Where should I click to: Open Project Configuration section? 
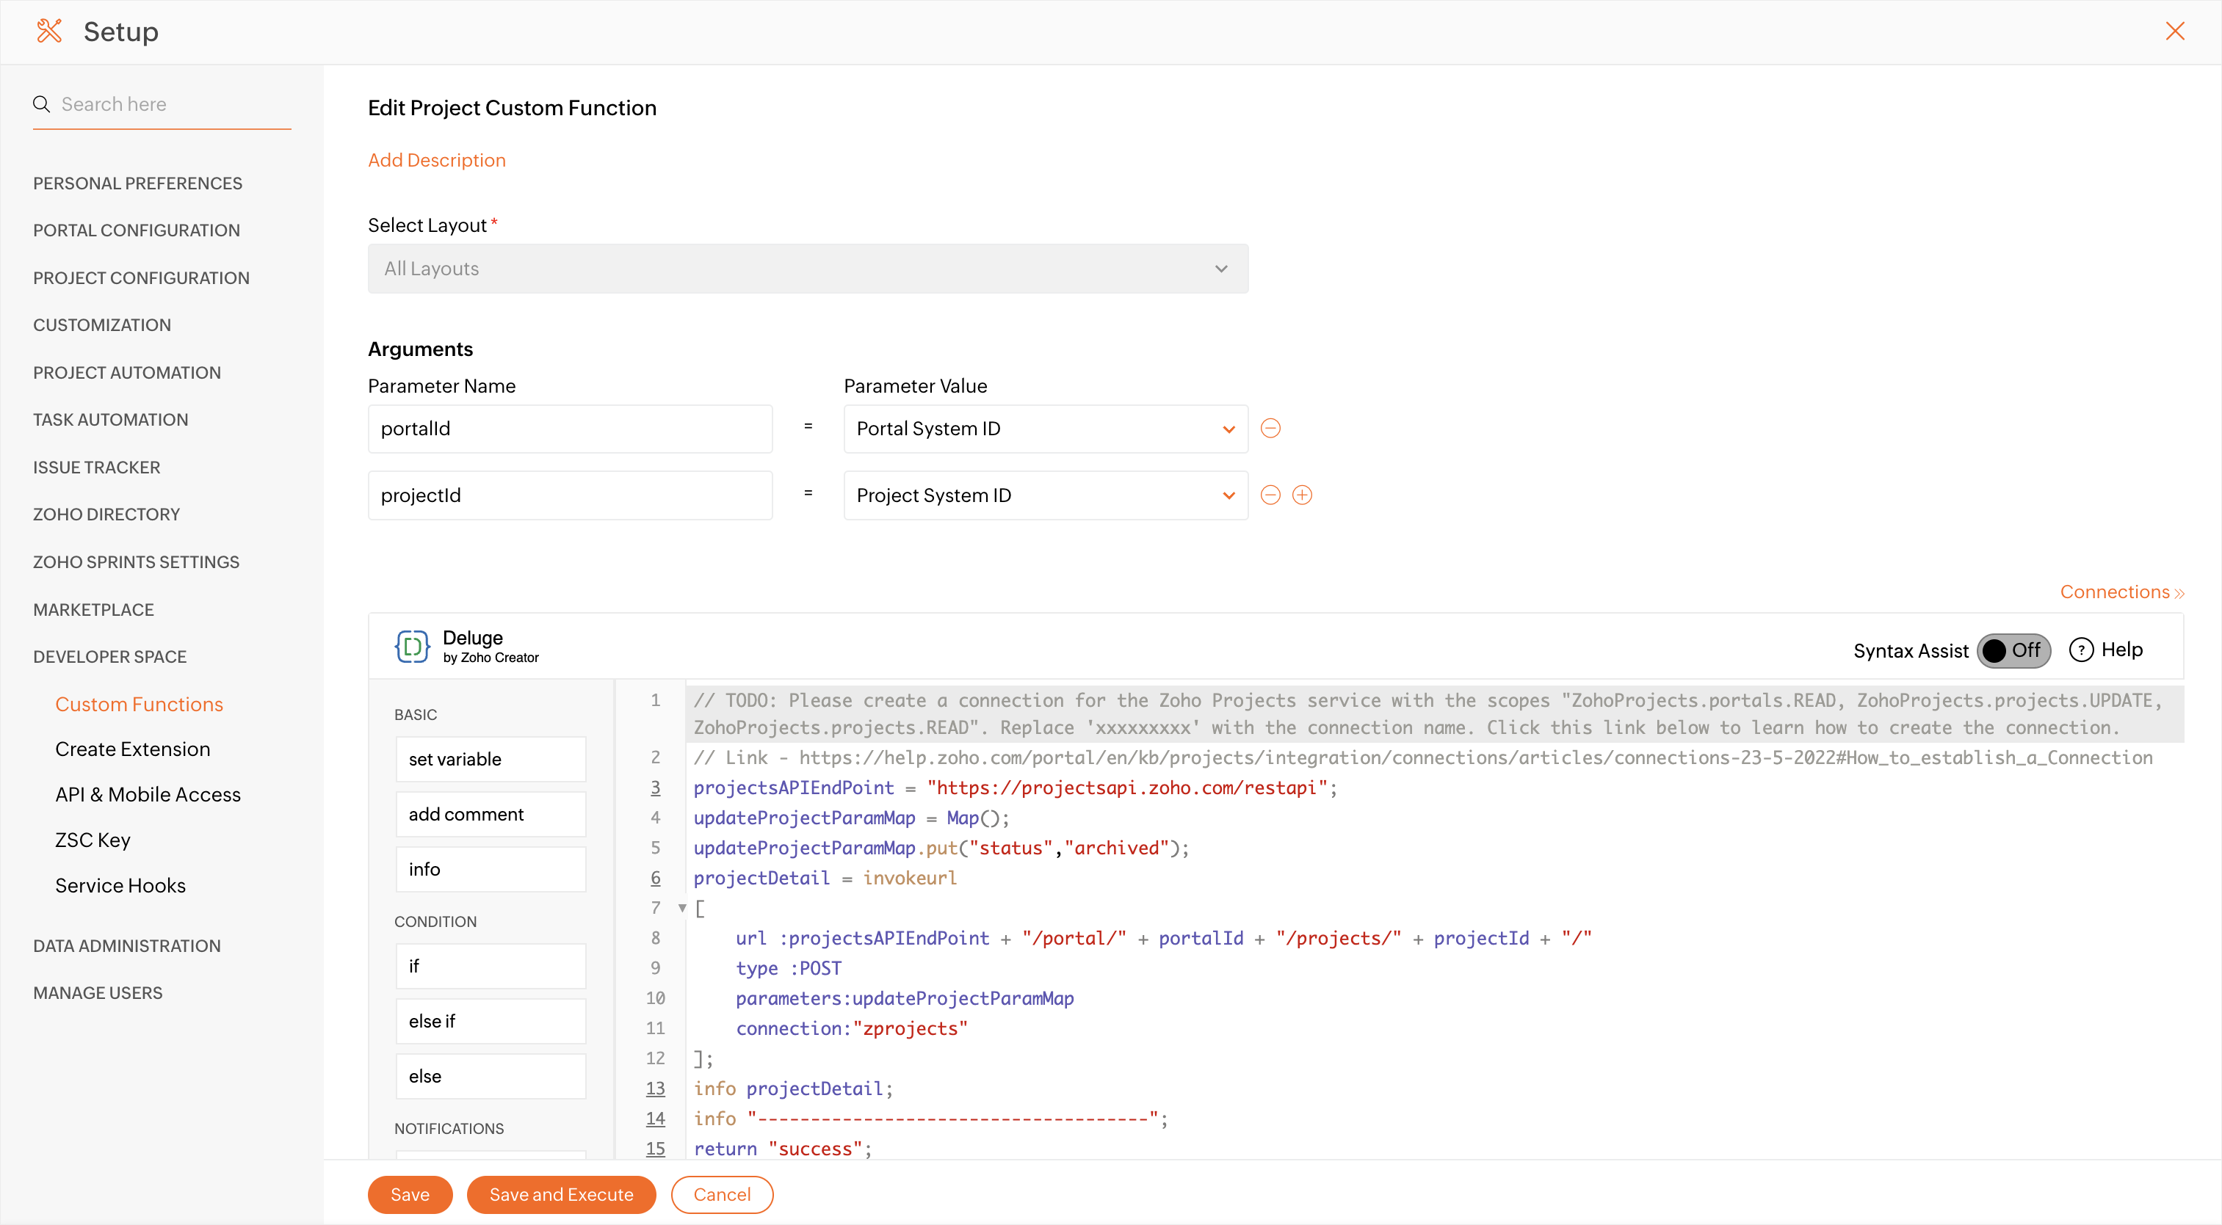coord(142,277)
